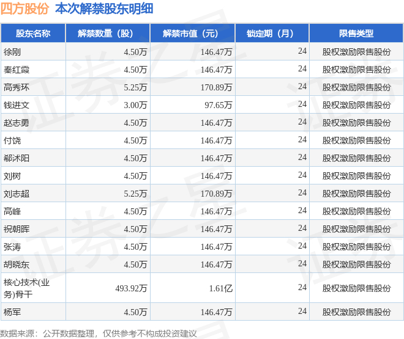Screen dimensions: 404x339
Task: Click 4.50万 quantity in 张涛 row
Action: [135, 247]
